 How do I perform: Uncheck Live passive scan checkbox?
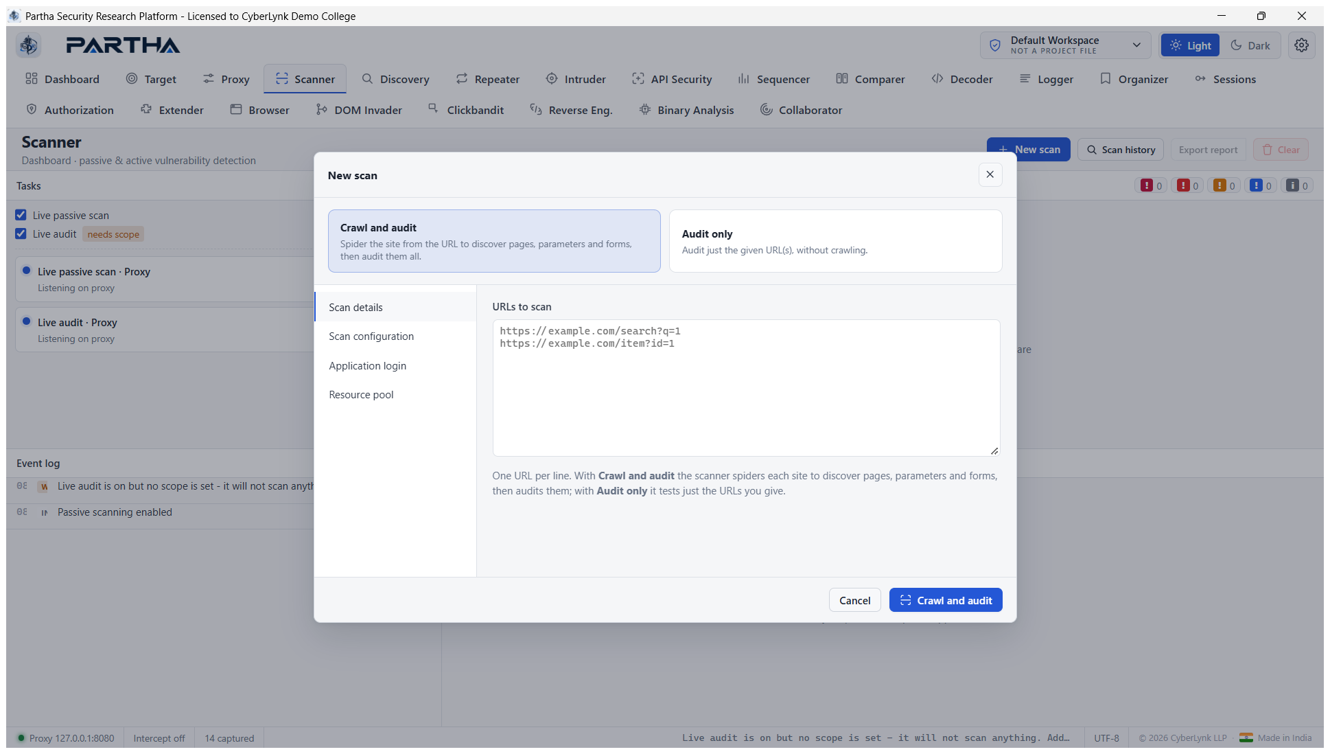(x=21, y=215)
